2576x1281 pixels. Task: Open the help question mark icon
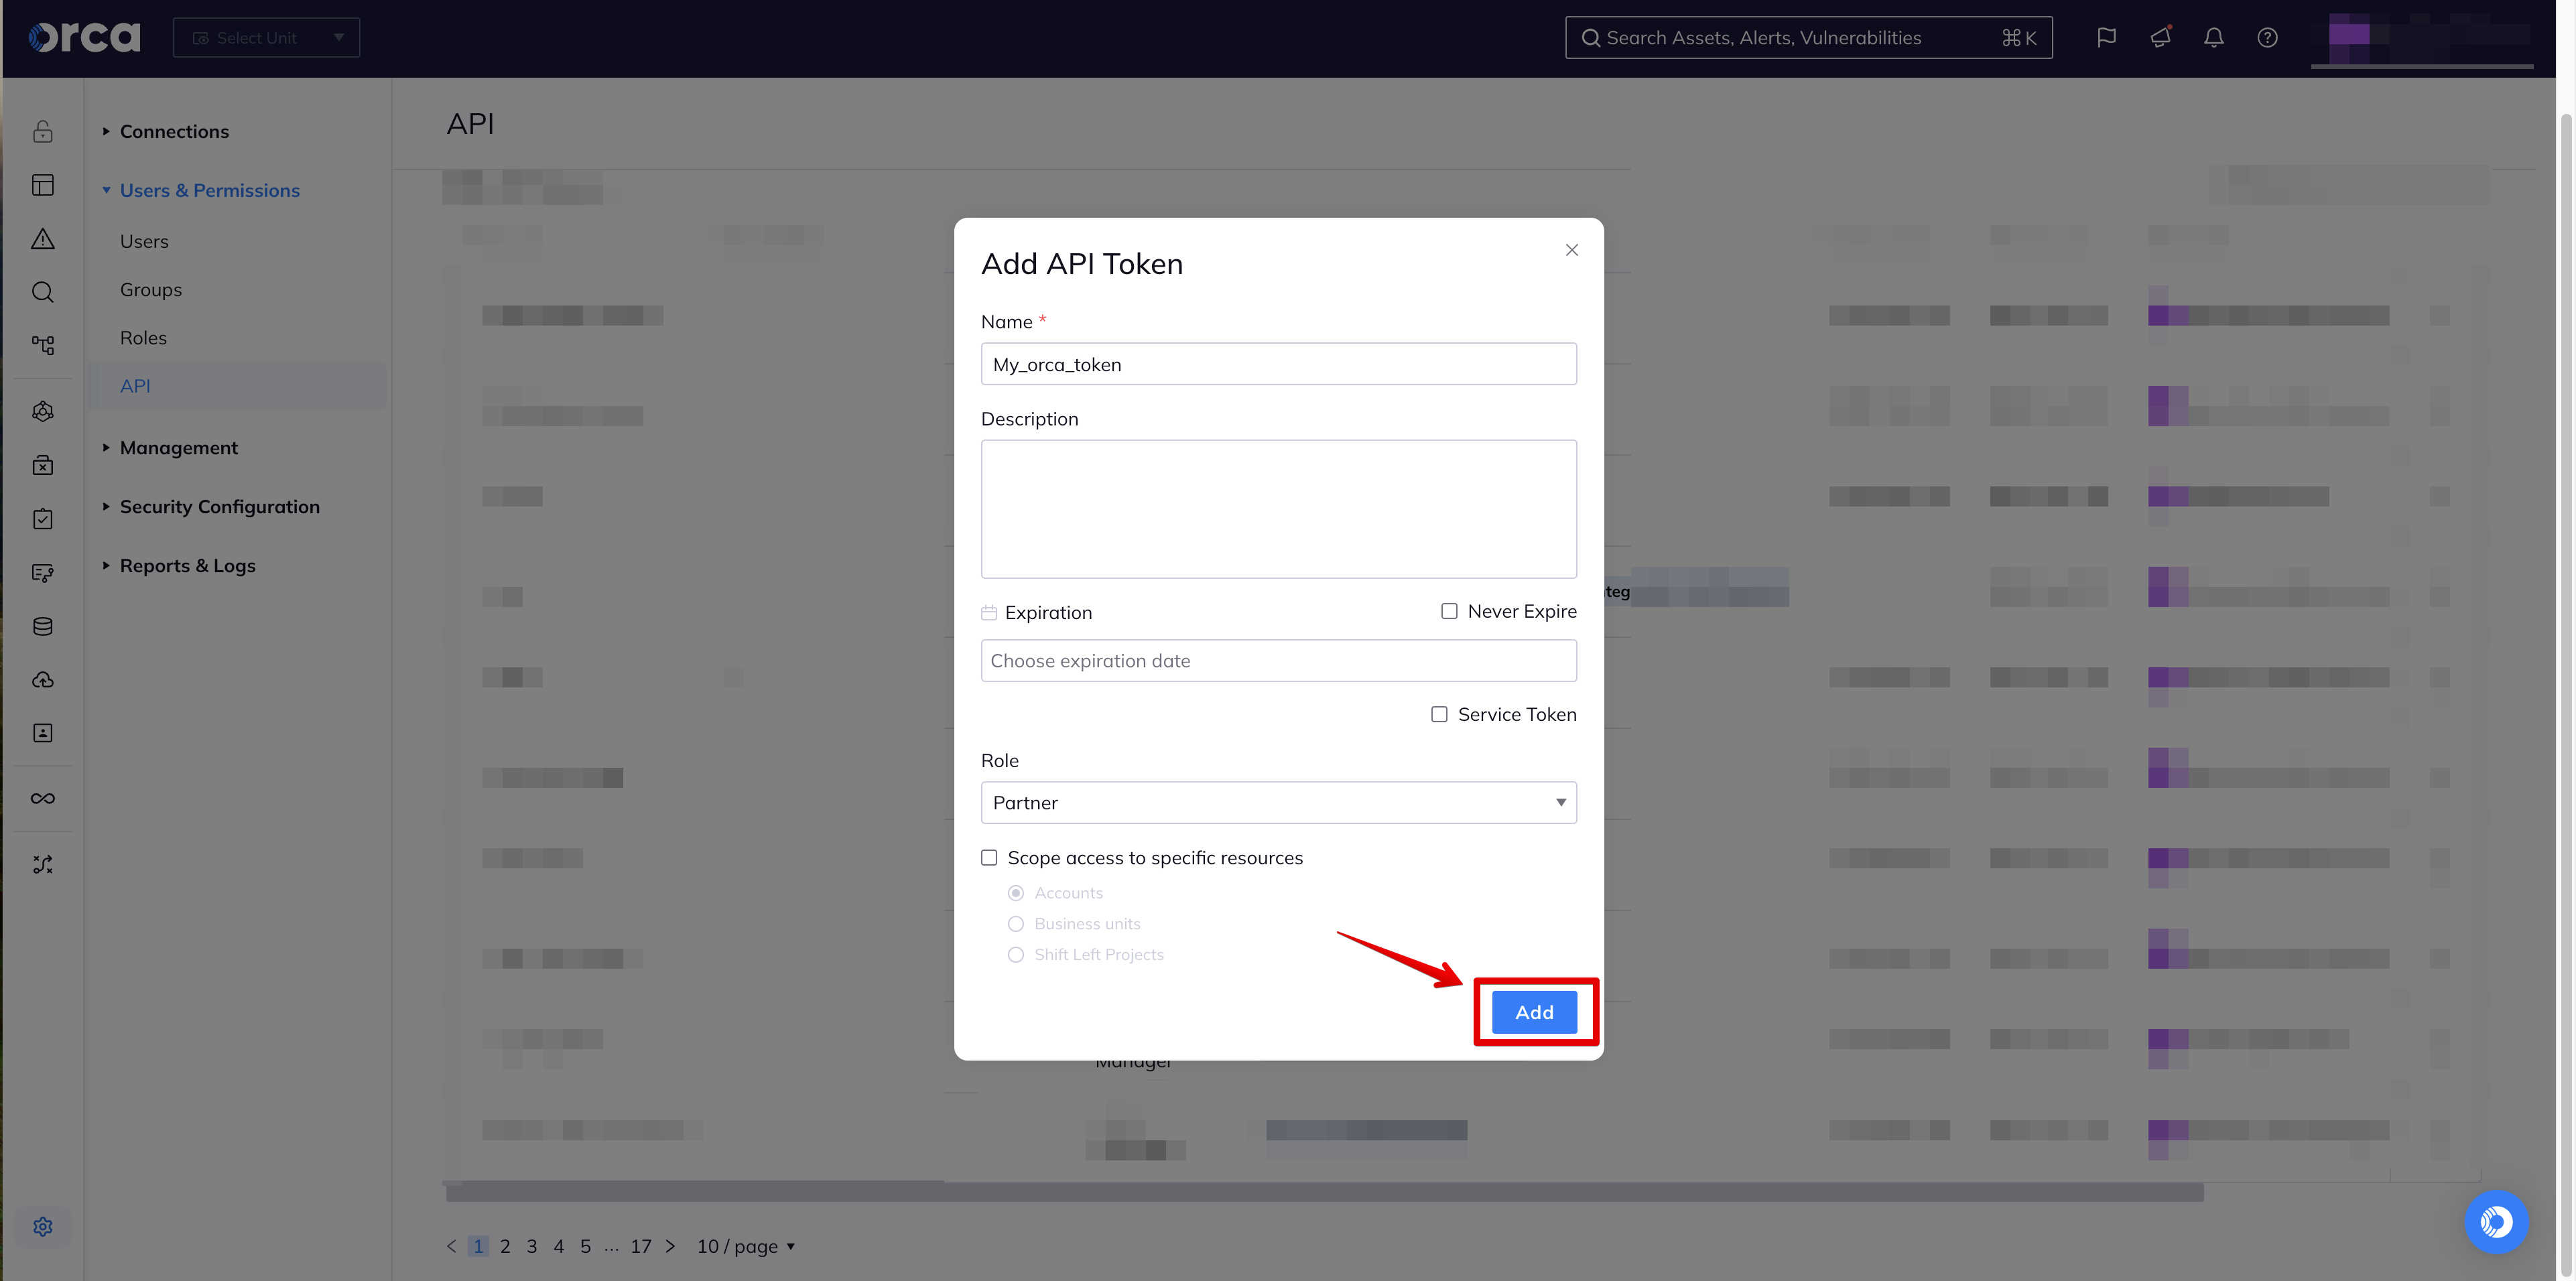pyautogui.click(x=2267, y=37)
